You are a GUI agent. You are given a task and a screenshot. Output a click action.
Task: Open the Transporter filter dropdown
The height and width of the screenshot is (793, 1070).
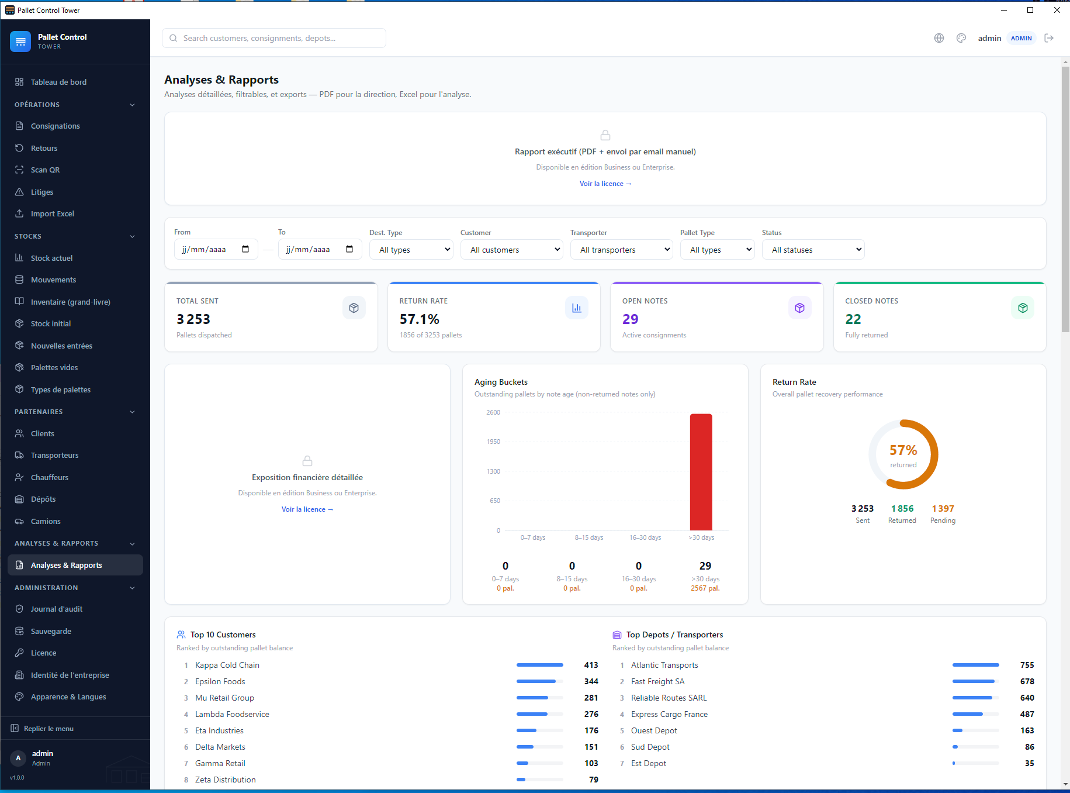tap(622, 250)
